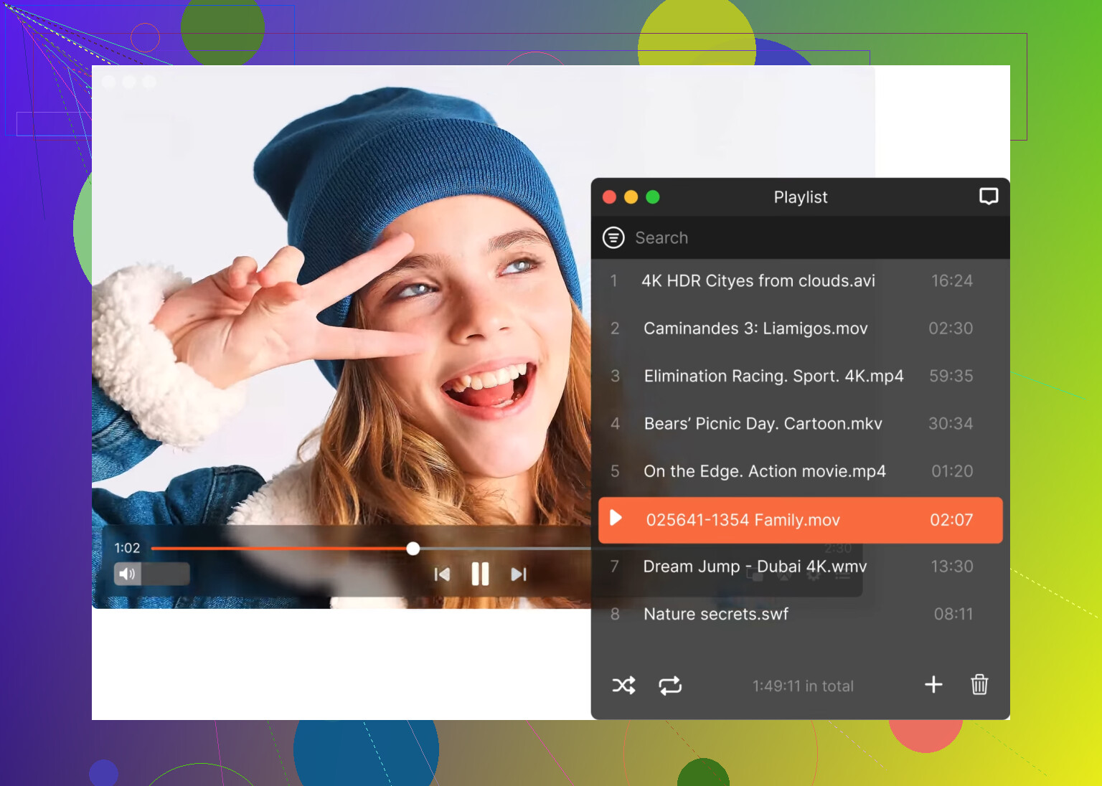Select Caminandes 3: Liamigos.mov
Viewport: 1102px width, 786px height.
[800, 328]
